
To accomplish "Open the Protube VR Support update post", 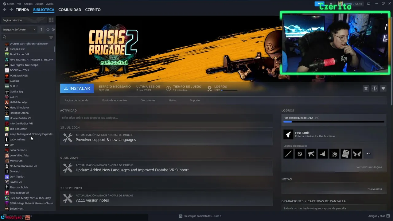I will [166, 168].
